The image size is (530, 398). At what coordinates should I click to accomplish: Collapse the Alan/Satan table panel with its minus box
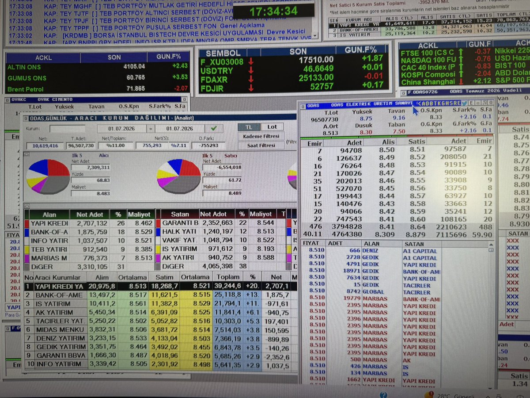[x=26, y=206]
